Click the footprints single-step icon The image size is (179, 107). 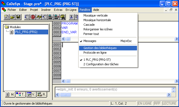click(x=39, y=17)
